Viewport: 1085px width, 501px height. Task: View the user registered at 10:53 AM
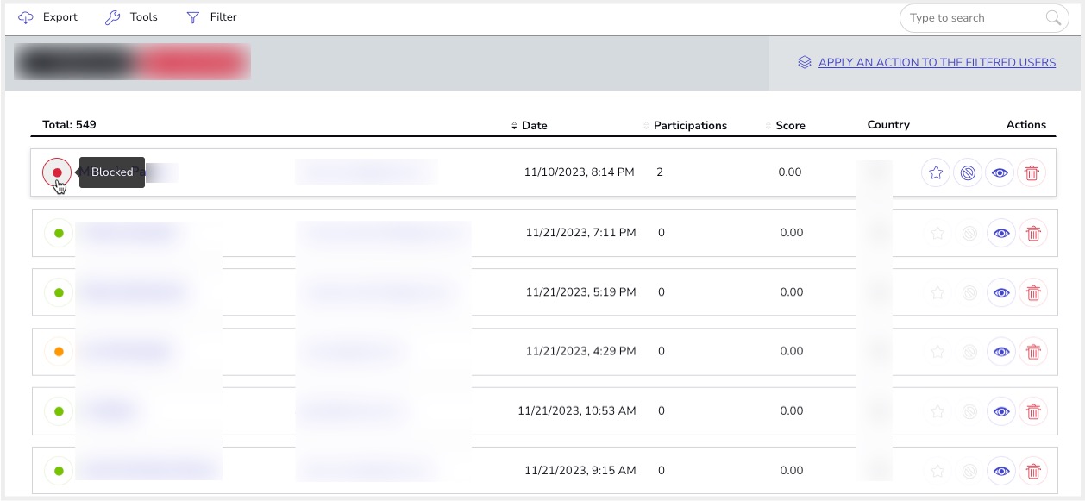(1000, 411)
